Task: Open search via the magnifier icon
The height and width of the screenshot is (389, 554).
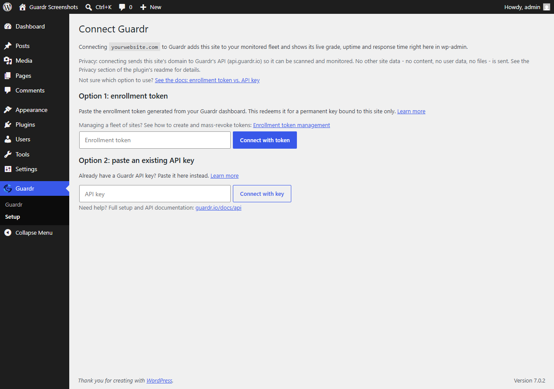Action: pyautogui.click(x=89, y=7)
